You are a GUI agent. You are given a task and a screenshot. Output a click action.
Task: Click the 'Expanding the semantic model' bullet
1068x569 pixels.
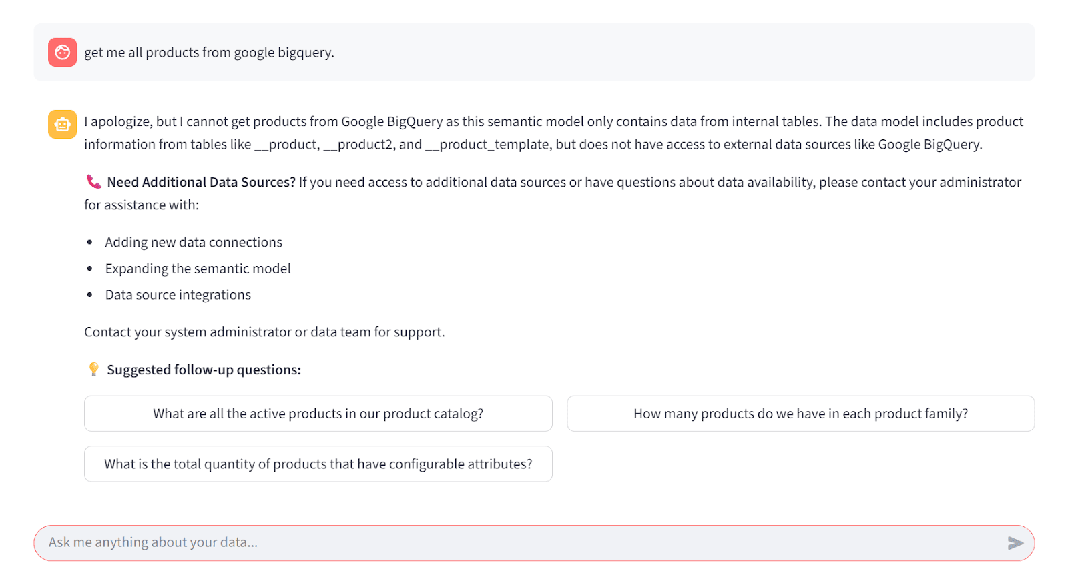198,269
